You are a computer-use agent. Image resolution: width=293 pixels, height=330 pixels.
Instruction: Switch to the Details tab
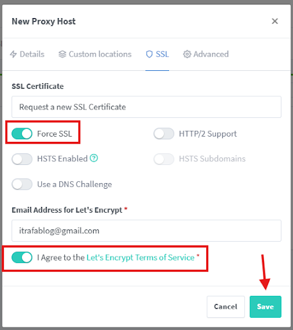tap(27, 54)
